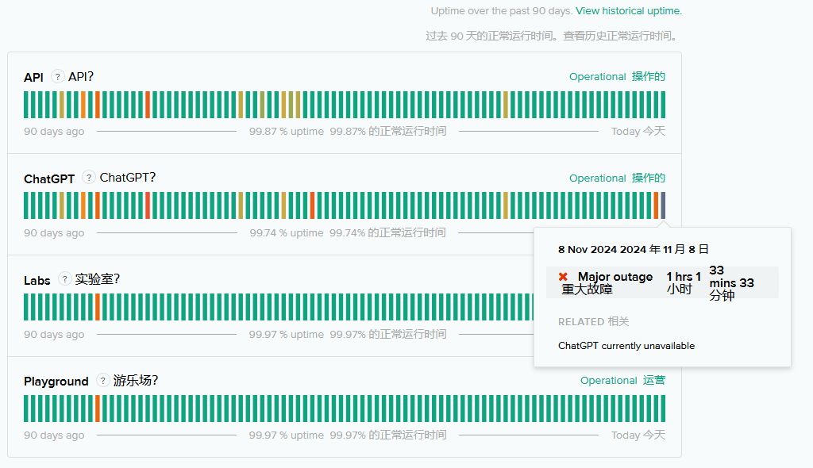This screenshot has height=468, width=813.
Task: Click the red X Major outage icon
Action: [x=563, y=277]
